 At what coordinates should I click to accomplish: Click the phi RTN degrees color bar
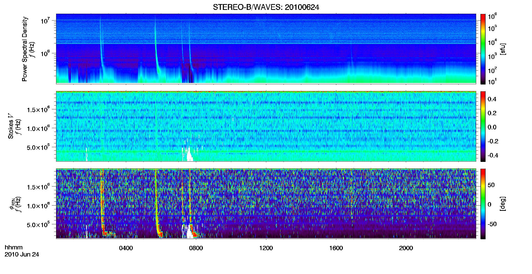[483, 204]
